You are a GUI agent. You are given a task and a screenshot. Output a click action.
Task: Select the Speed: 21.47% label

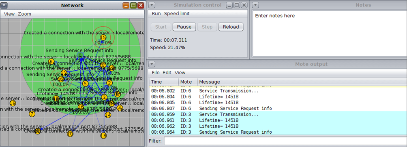click(167, 48)
